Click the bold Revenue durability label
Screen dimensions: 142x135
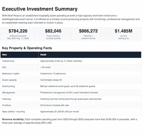coord(13,119)
